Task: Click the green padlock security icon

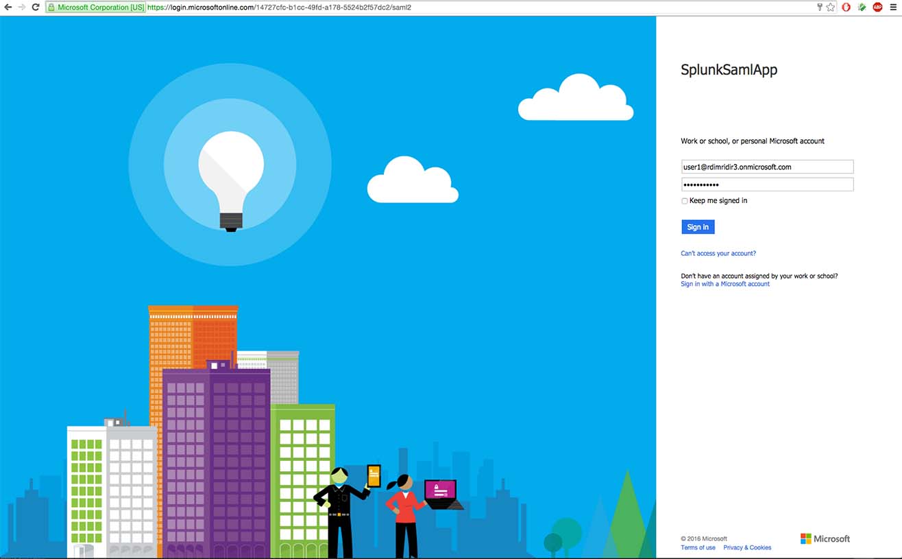Action: pos(51,8)
